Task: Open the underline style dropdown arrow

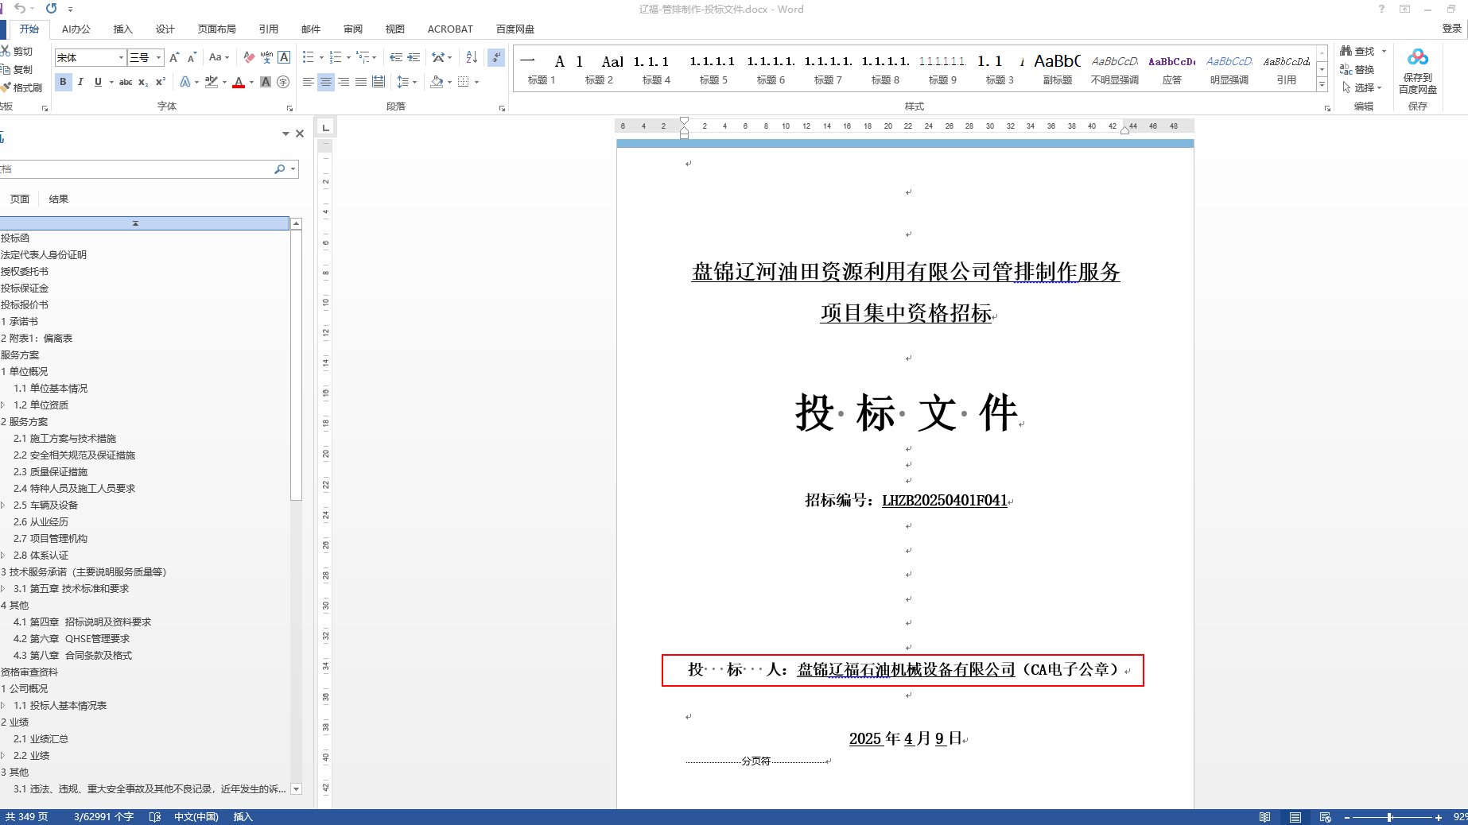Action: click(111, 82)
